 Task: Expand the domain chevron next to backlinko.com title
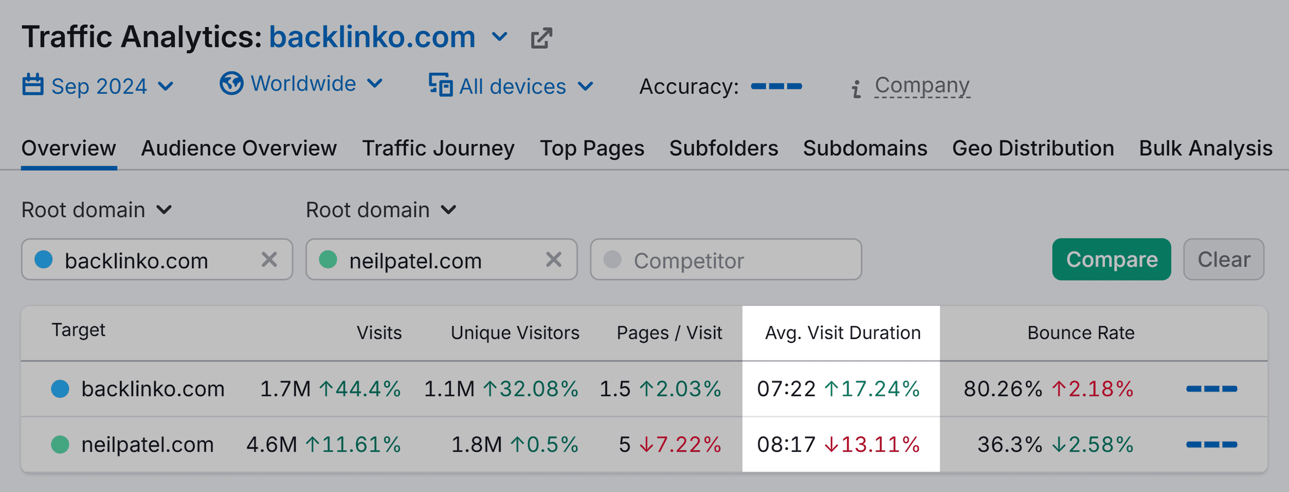pos(500,37)
